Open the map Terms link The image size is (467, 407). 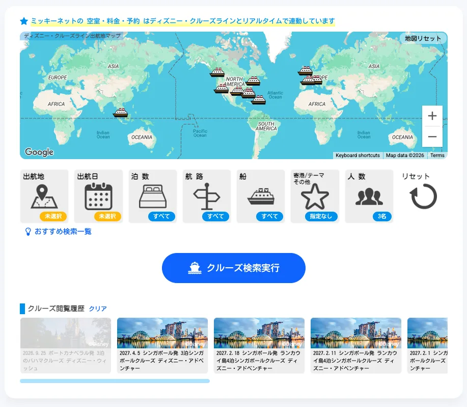[437, 156]
